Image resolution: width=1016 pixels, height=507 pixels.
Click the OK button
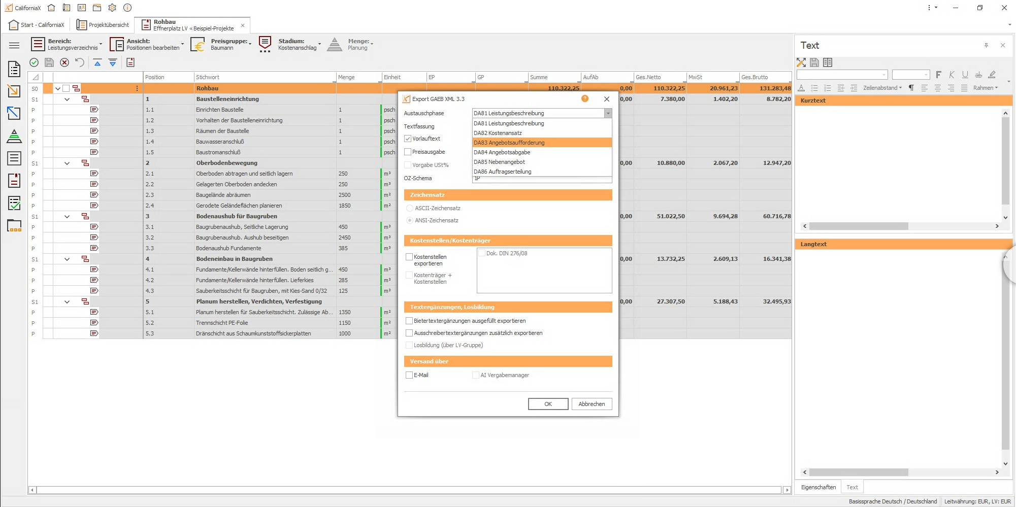(x=548, y=404)
